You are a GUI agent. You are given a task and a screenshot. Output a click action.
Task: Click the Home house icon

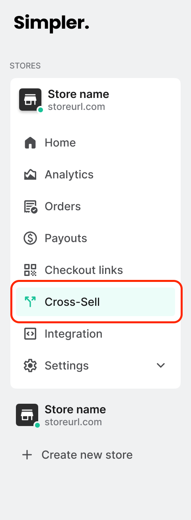tap(30, 143)
